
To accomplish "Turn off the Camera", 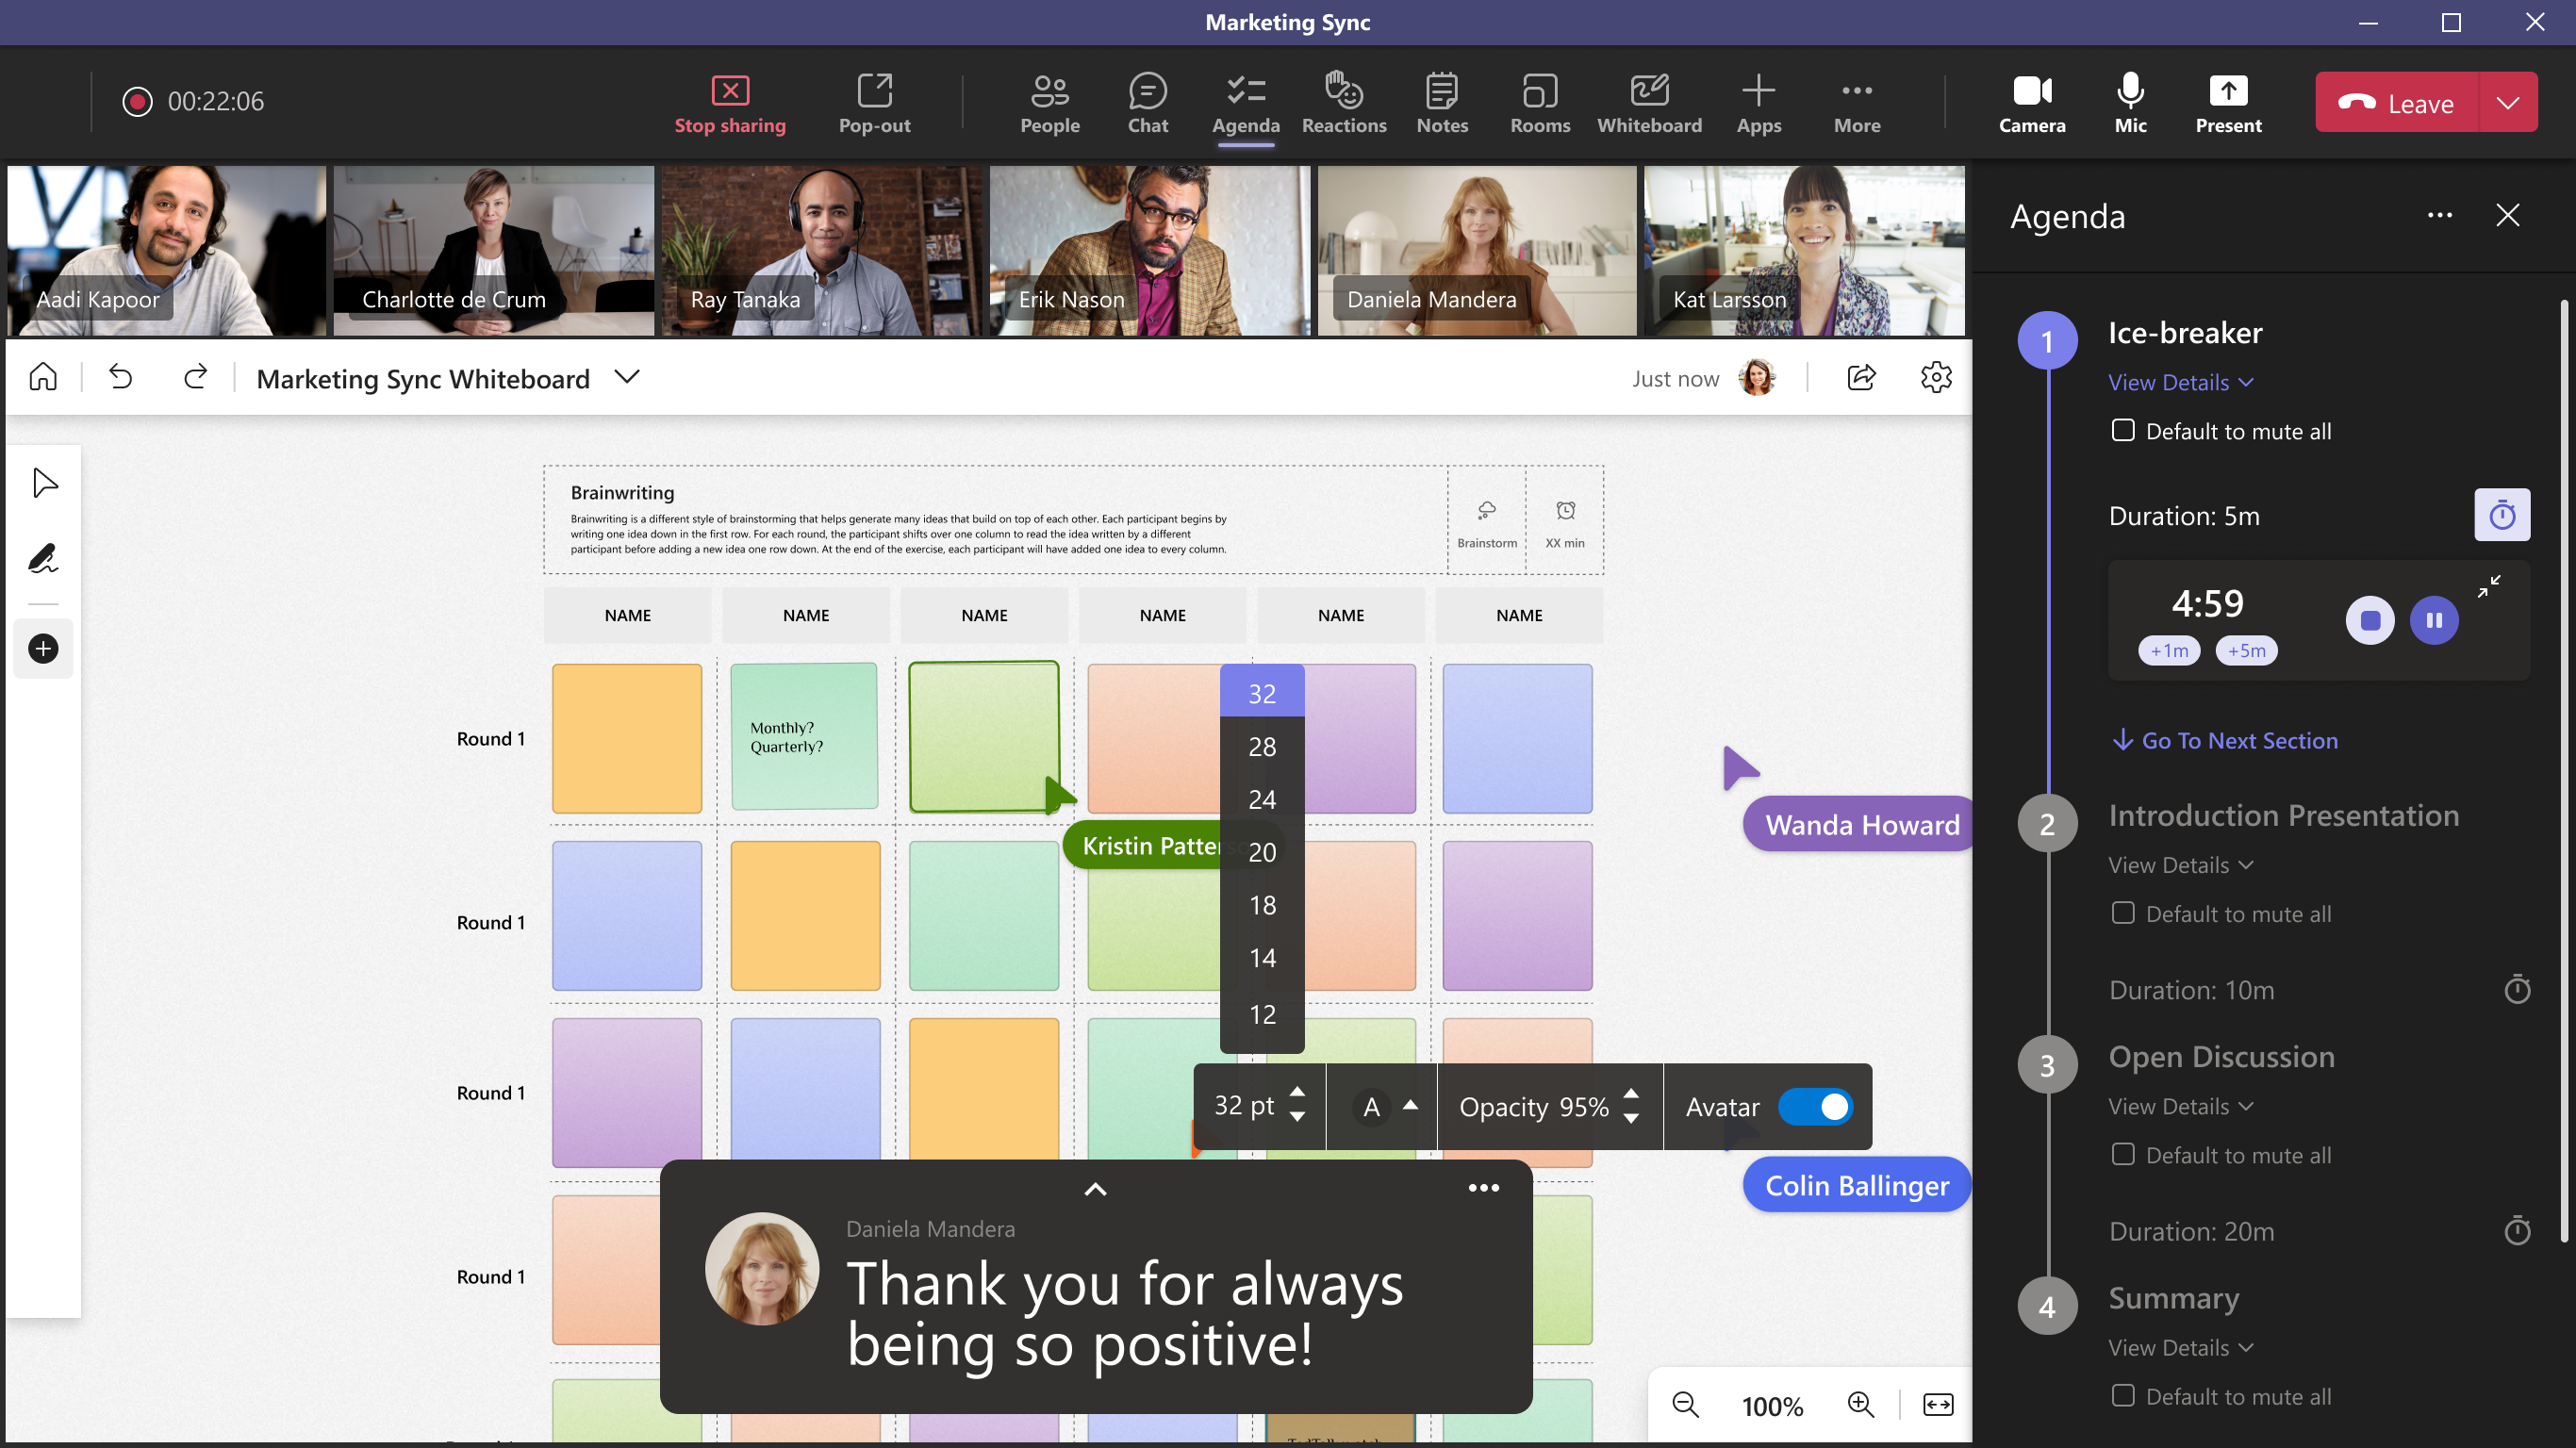I will pos(2031,102).
